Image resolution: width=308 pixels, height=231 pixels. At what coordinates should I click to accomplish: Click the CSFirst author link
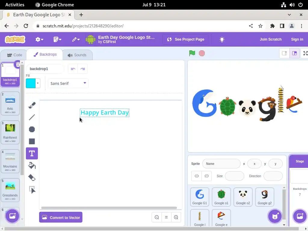pyautogui.click(x=109, y=42)
